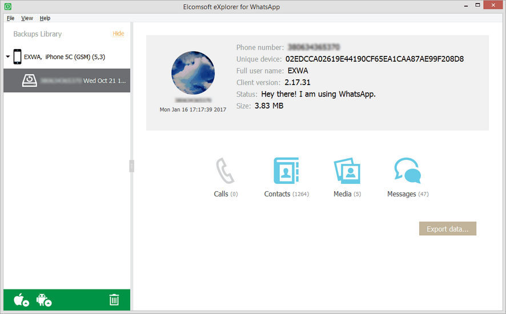Image resolution: width=506 pixels, height=314 pixels.
Task: Click the client version 2.17.31
Action: (297, 82)
